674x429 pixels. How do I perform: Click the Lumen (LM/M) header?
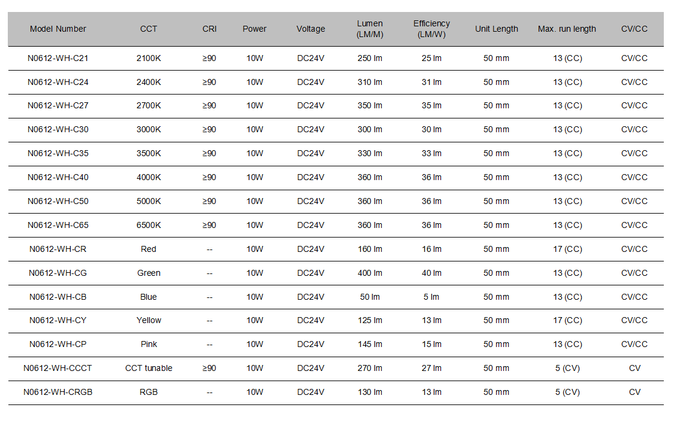(x=370, y=29)
